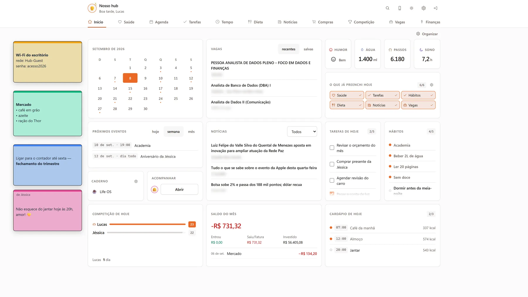Image resolution: width=528 pixels, height=297 pixels.
Task: Click the logout arrow icon
Action: pyautogui.click(x=435, y=8)
